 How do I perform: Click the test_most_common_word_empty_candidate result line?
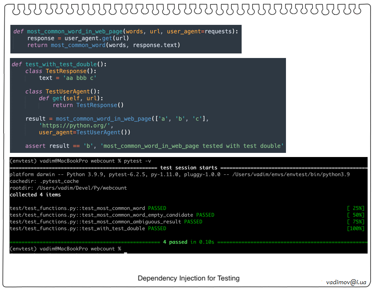112,215
